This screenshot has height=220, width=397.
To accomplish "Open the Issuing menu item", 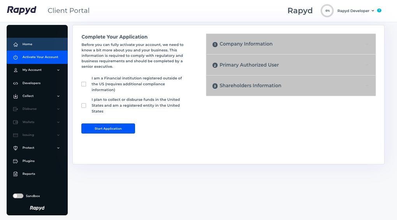I will tap(37, 135).
